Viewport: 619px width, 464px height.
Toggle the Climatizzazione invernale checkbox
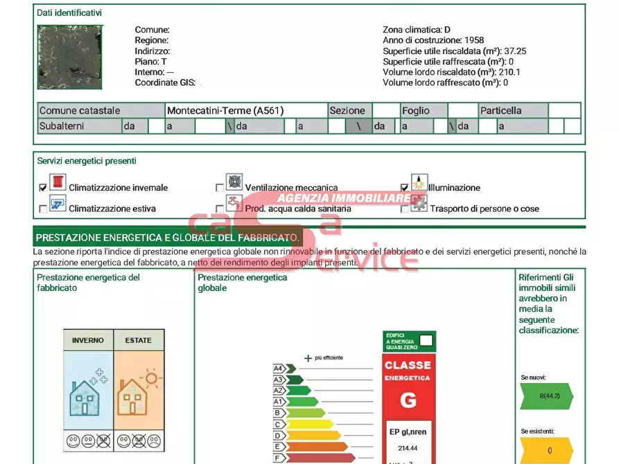pos(43,188)
